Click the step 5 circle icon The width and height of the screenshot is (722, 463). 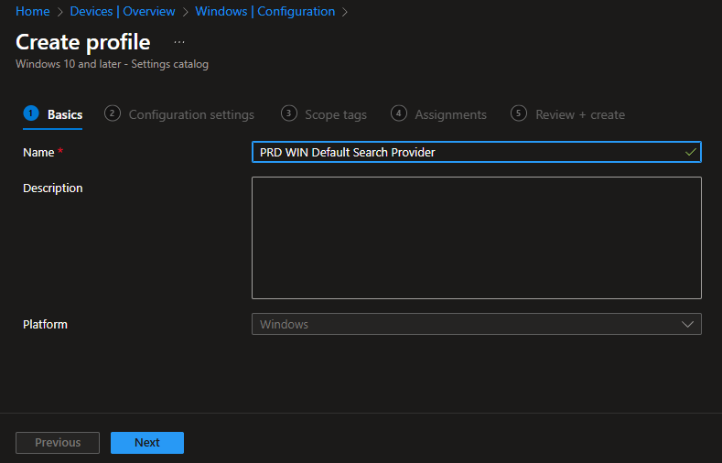point(519,113)
